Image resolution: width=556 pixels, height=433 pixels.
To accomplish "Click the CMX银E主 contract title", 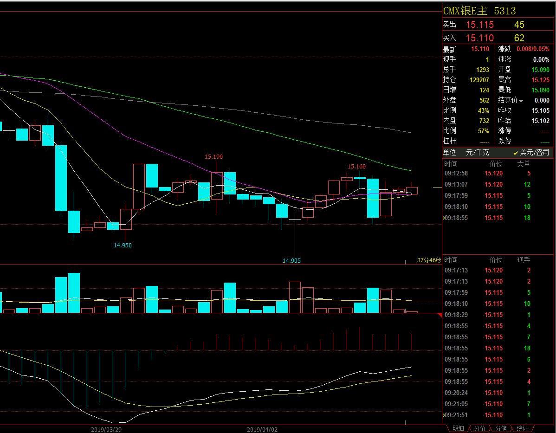I will pos(465,11).
